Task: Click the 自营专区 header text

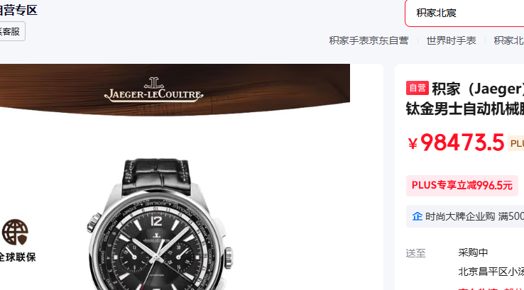Action: coord(18,11)
